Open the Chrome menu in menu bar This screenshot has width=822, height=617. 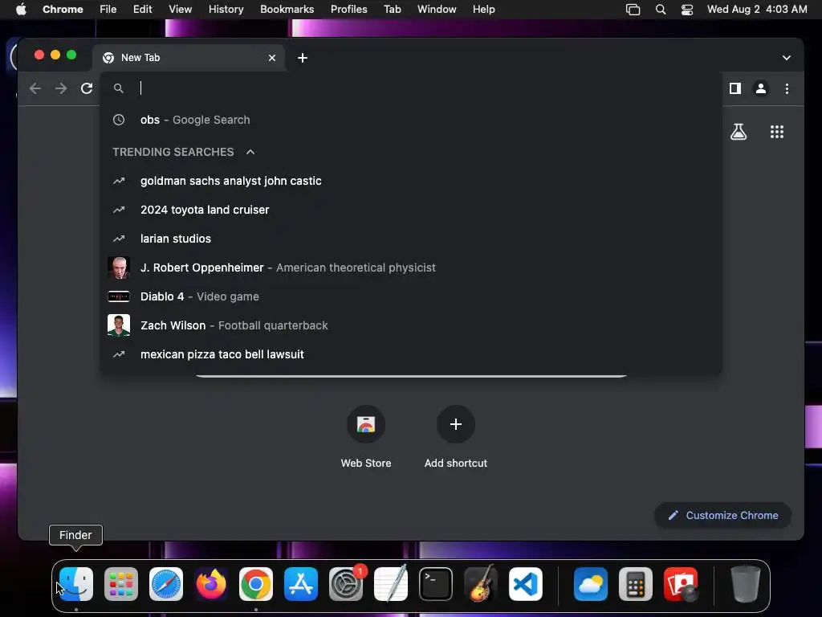coord(63,10)
